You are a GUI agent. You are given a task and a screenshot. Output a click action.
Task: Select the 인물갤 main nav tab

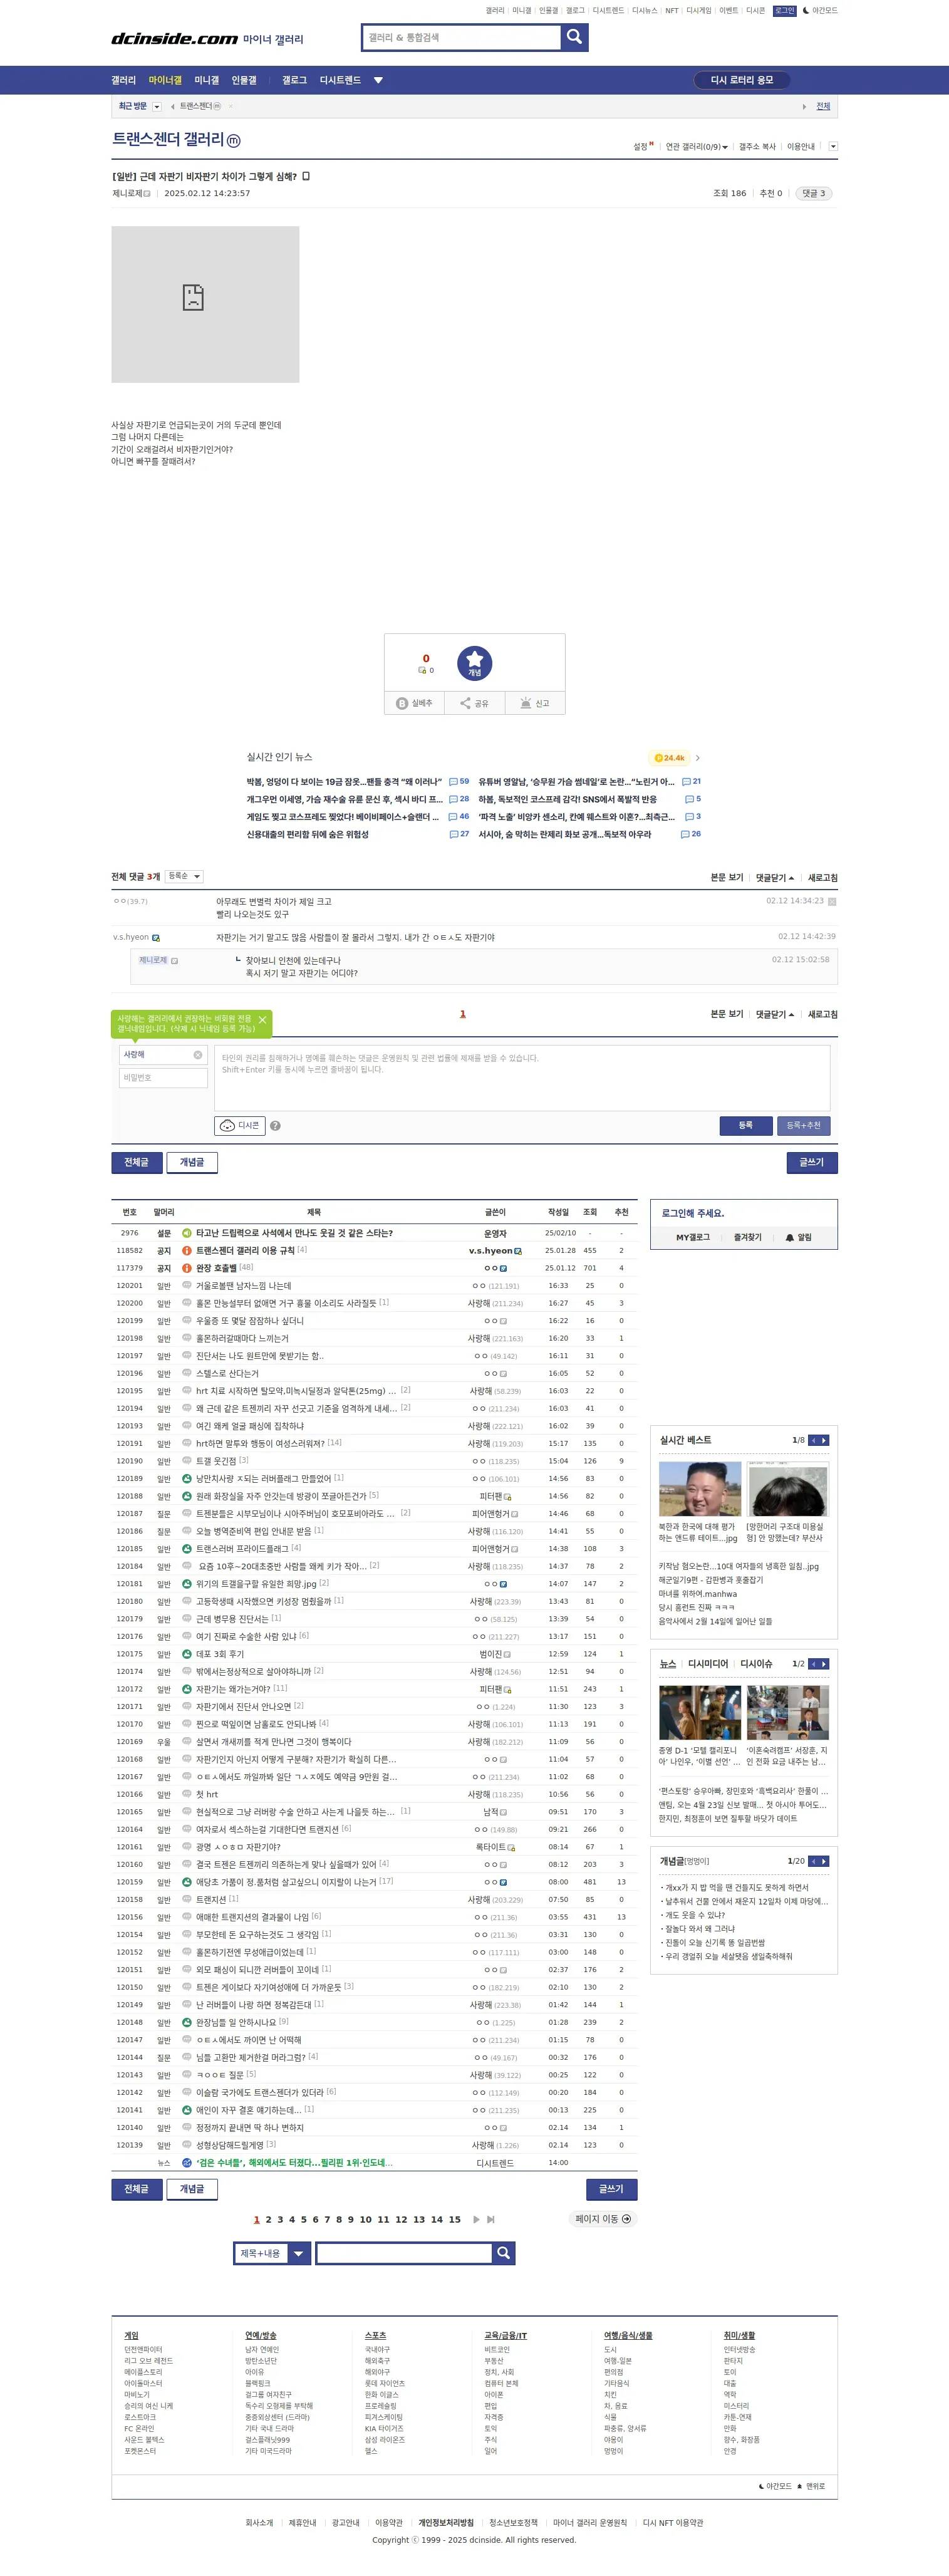(244, 81)
